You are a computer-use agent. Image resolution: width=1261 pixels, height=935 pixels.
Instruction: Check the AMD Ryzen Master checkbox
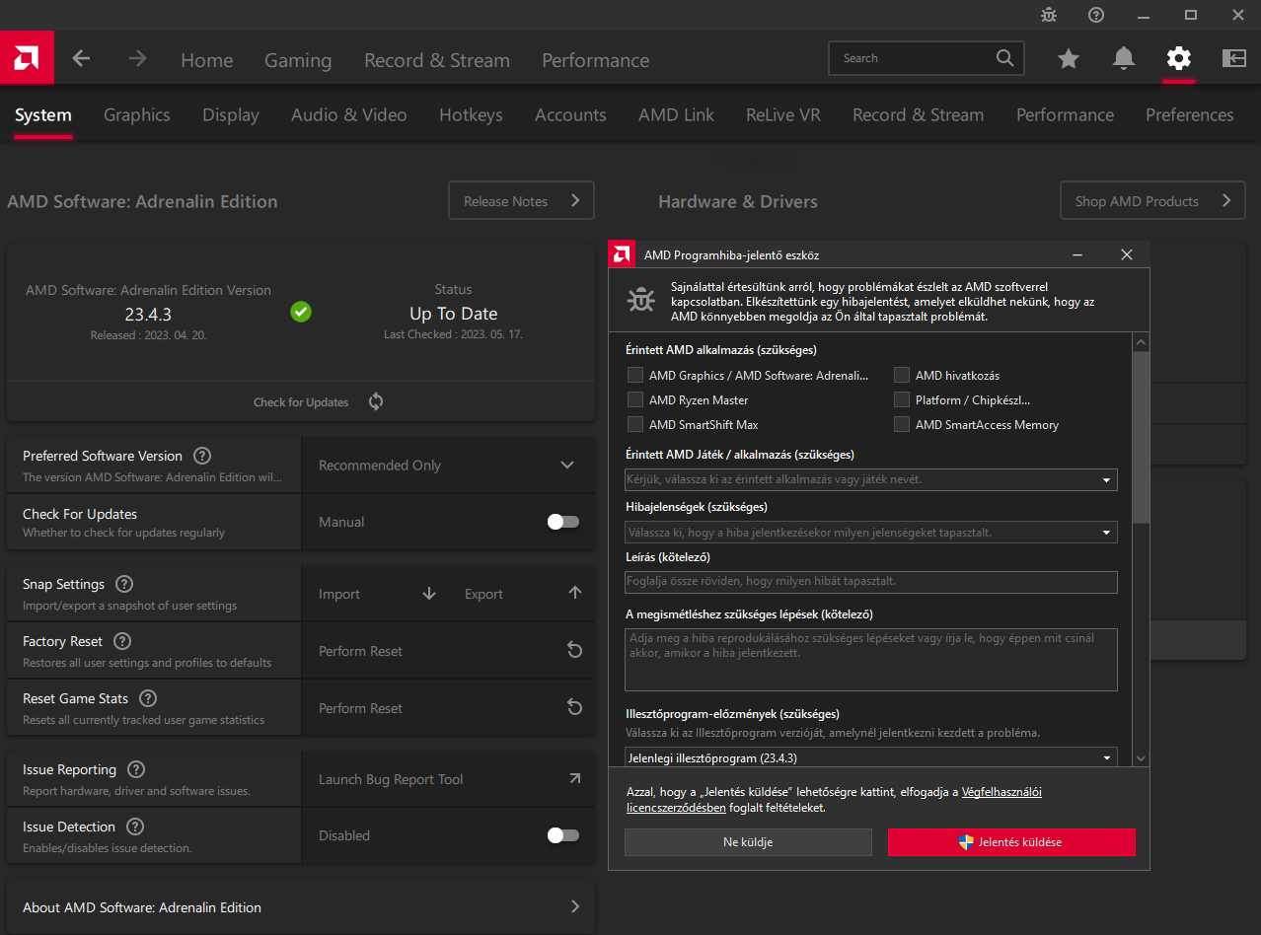[635, 399]
